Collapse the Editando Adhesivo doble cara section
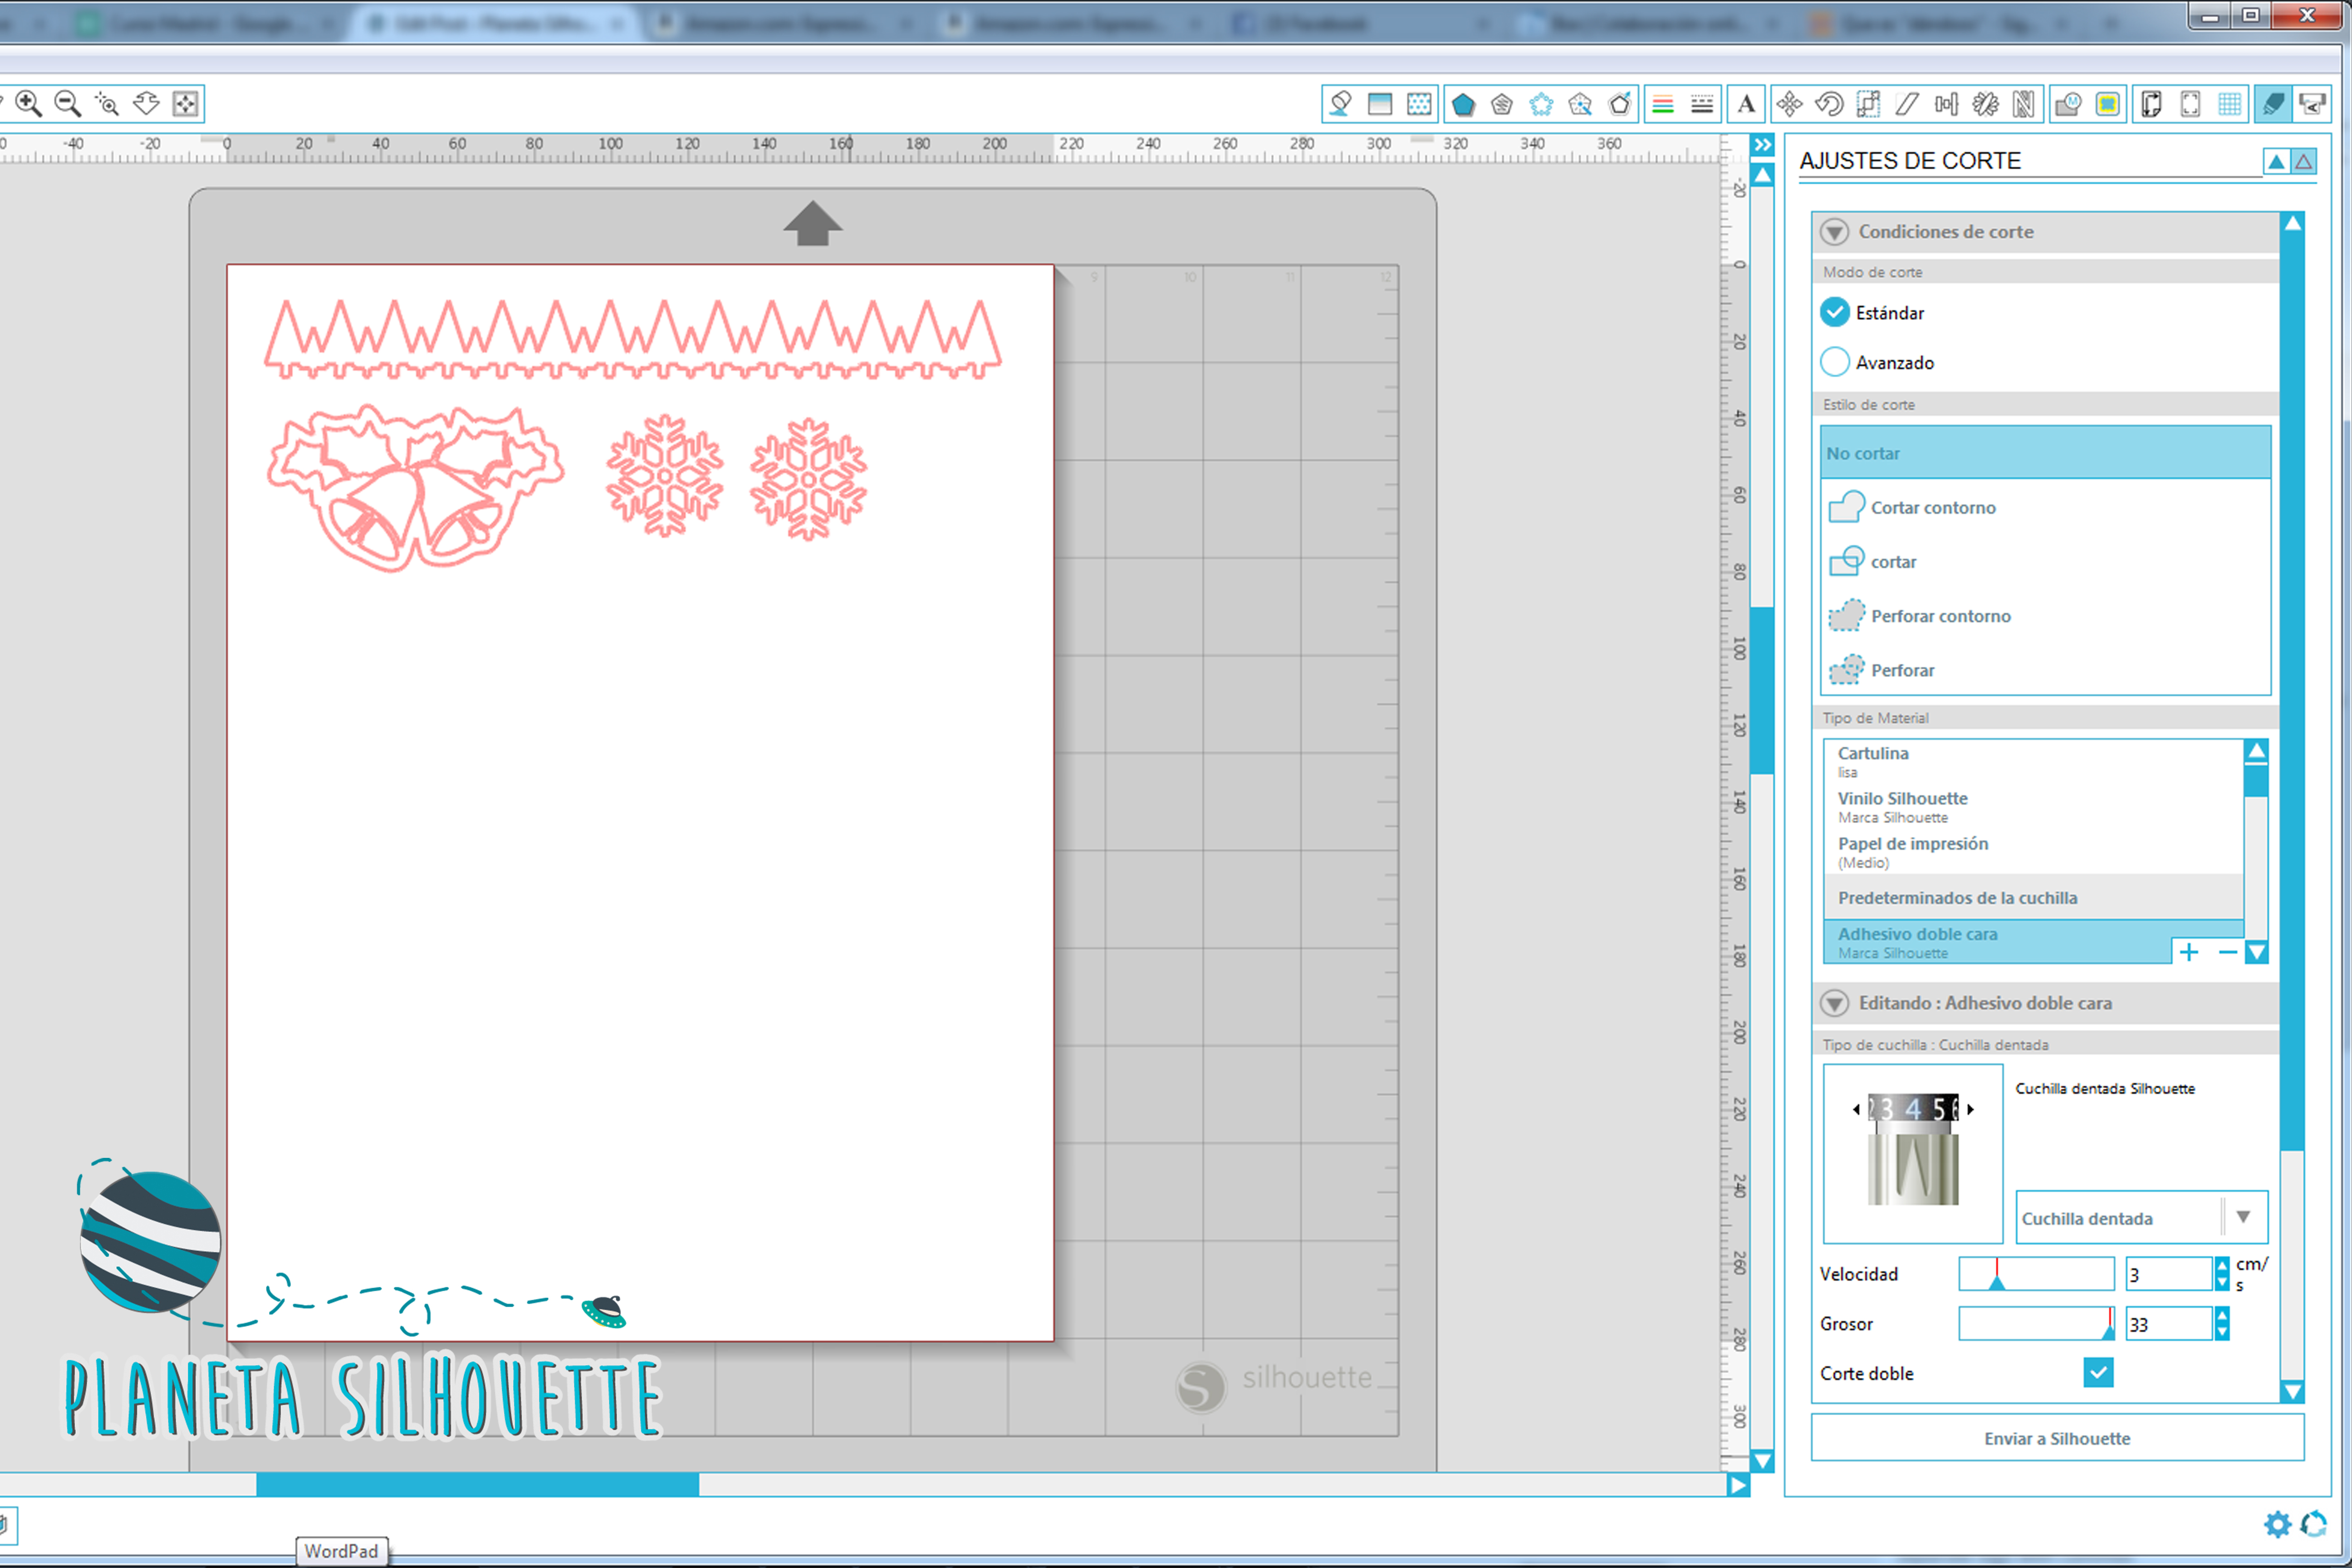Screen dimensions: 2352x1568 (x=1834, y=1003)
